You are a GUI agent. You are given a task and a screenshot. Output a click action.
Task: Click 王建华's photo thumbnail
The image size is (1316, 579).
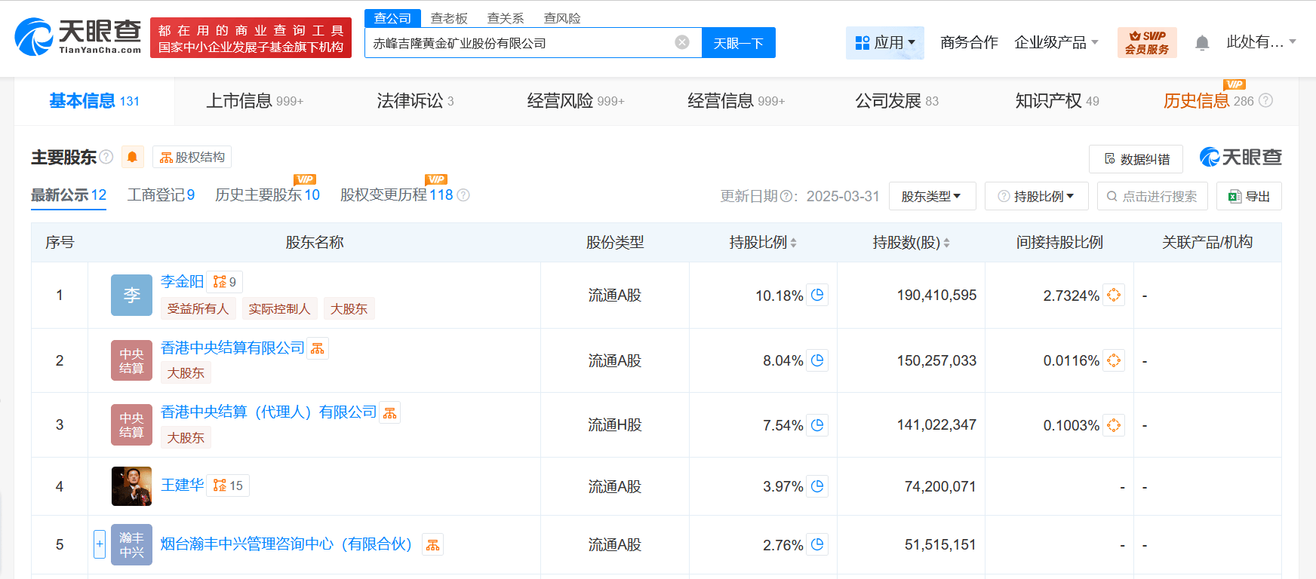(131, 486)
